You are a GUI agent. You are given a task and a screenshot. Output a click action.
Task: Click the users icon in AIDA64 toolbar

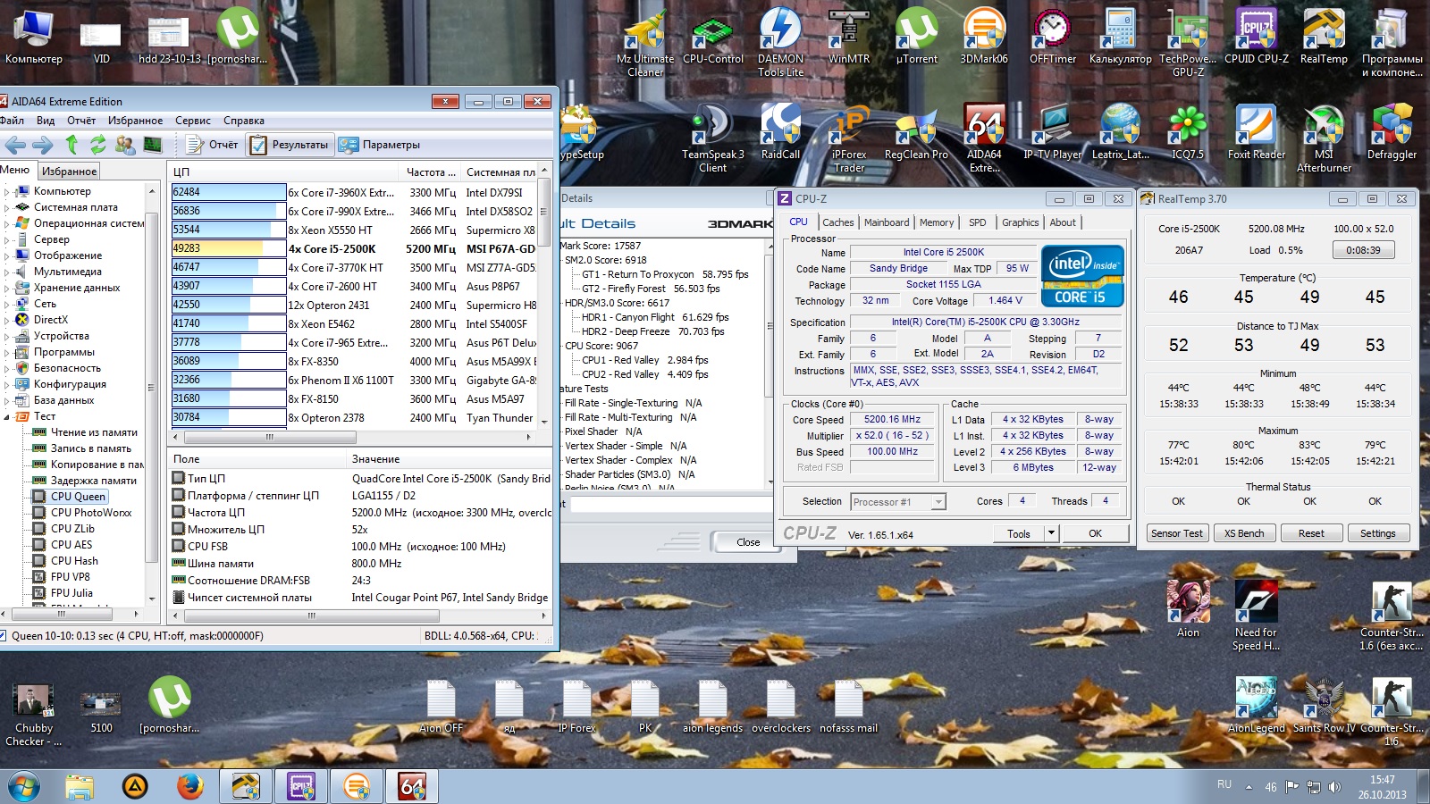(x=125, y=145)
